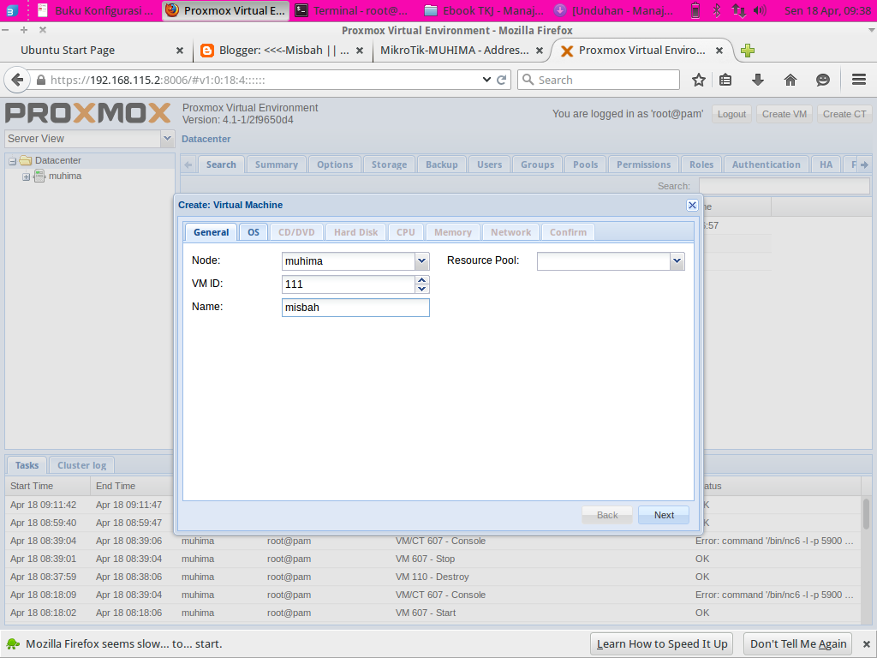Open the Permissions datacenter tab
The image size is (877, 658).
[x=643, y=164]
